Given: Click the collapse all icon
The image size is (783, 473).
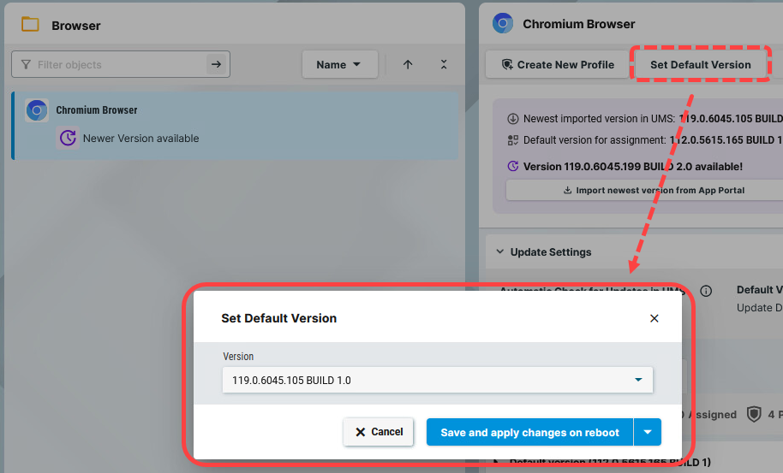Looking at the screenshot, I should tap(443, 65).
